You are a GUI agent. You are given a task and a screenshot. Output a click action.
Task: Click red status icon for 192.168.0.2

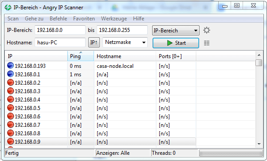(10, 82)
